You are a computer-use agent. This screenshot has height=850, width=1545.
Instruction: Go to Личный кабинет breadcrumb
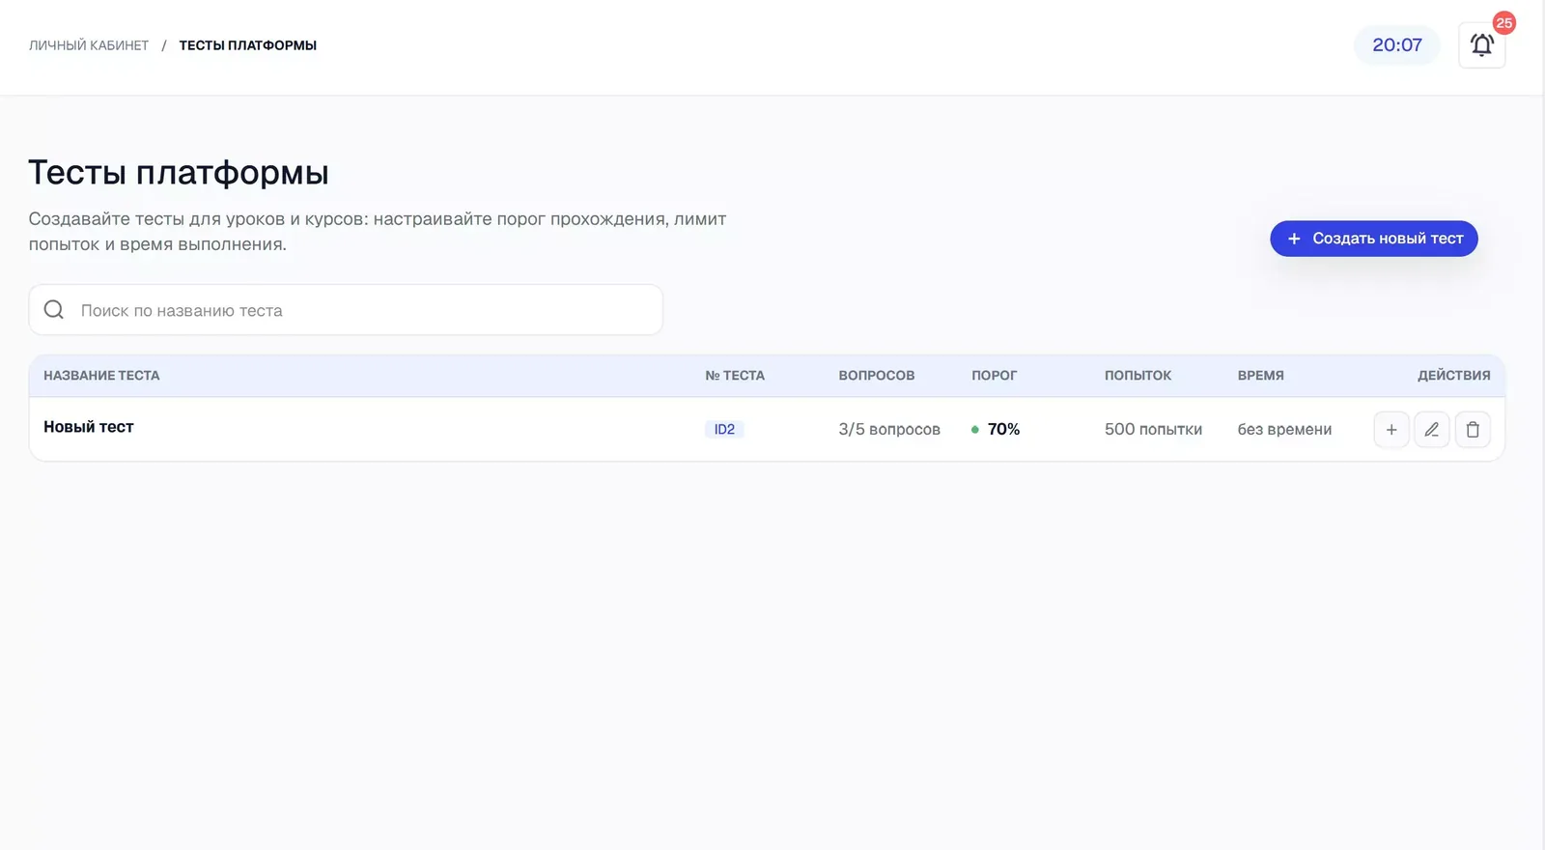coord(89,45)
